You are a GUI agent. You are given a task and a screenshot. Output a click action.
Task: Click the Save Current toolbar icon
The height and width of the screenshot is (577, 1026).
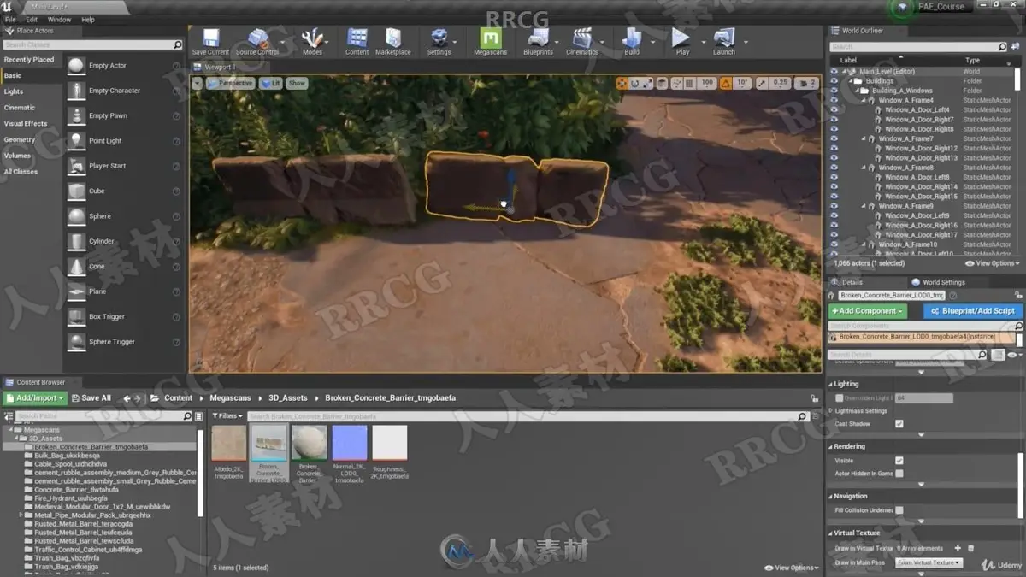pos(210,40)
